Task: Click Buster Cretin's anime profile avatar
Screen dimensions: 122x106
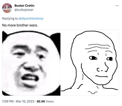Action: [7, 8]
